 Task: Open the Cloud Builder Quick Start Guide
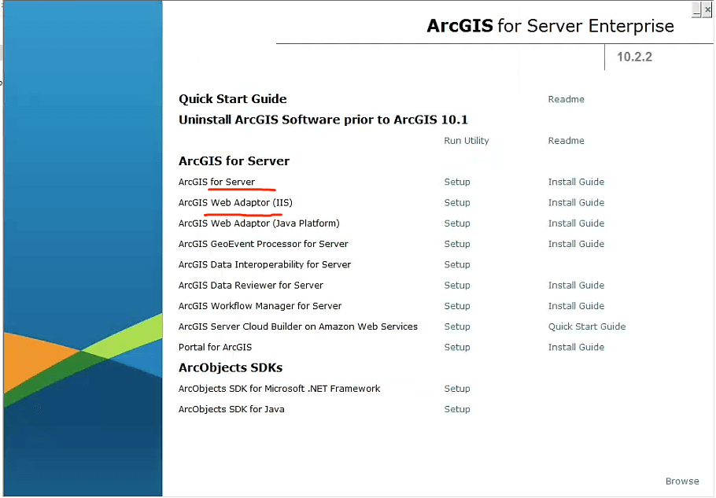click(587, 326)
